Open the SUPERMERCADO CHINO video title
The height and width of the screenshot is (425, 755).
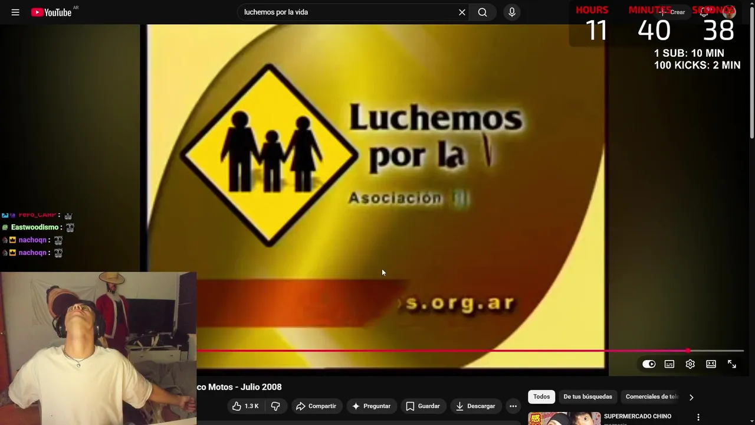pos(638,416)
